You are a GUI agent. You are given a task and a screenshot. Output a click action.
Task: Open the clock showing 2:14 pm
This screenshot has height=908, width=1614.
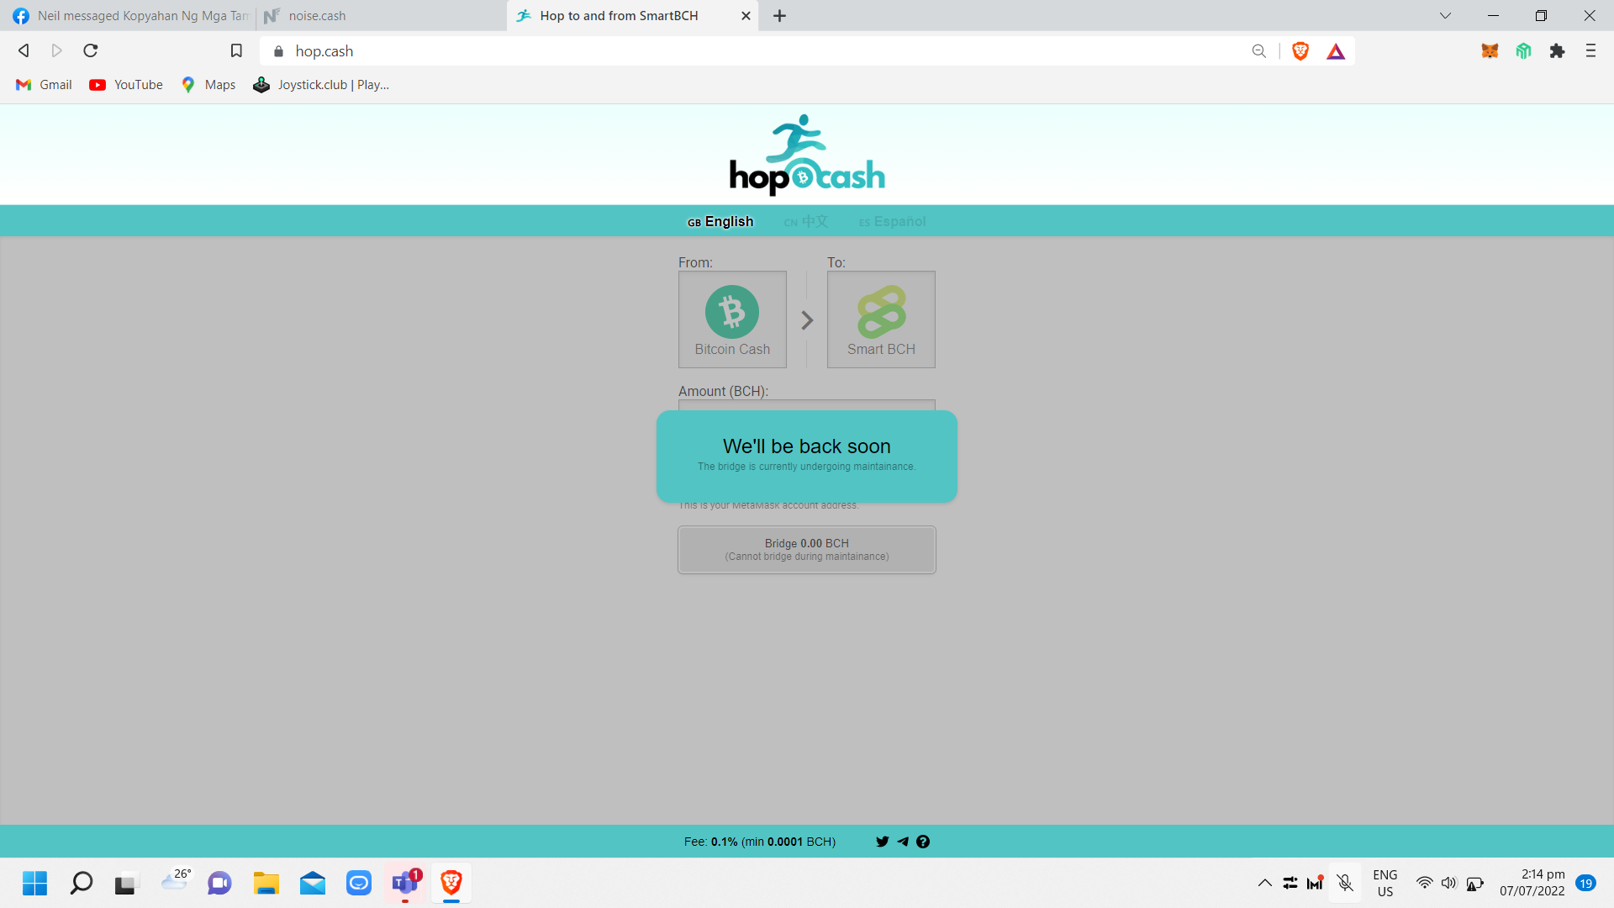[1532, 883]
